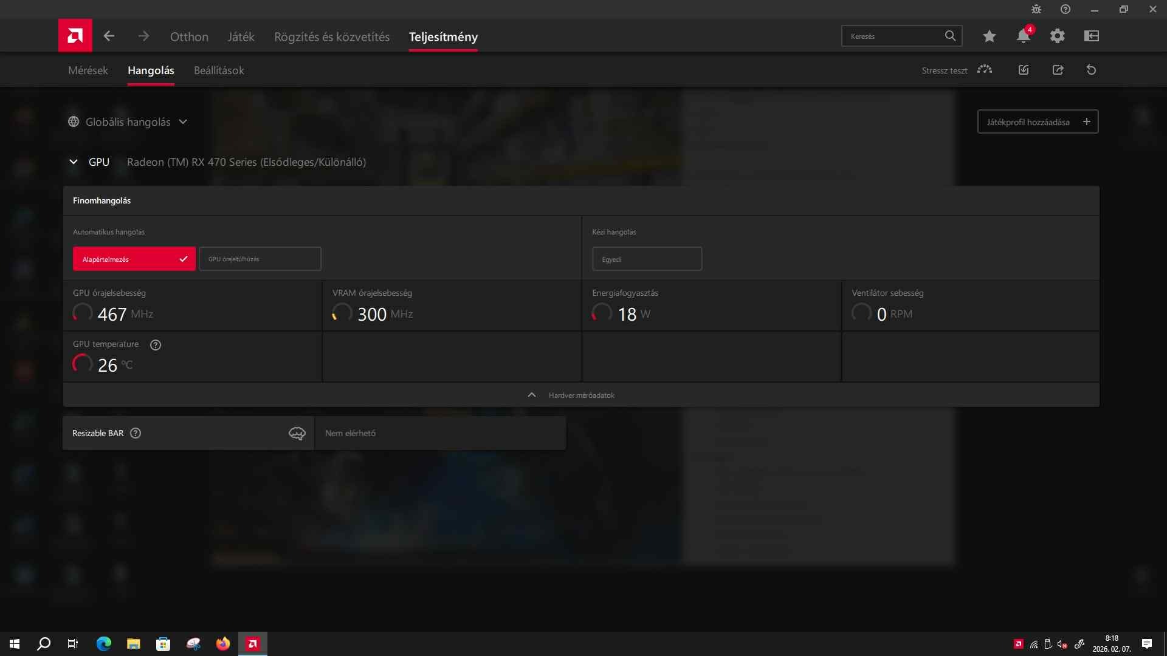1167x656 pixels.
Task: Click the Játékprofil hozzáadása button
Action: pyautogui.click(x=1037, y=121)
